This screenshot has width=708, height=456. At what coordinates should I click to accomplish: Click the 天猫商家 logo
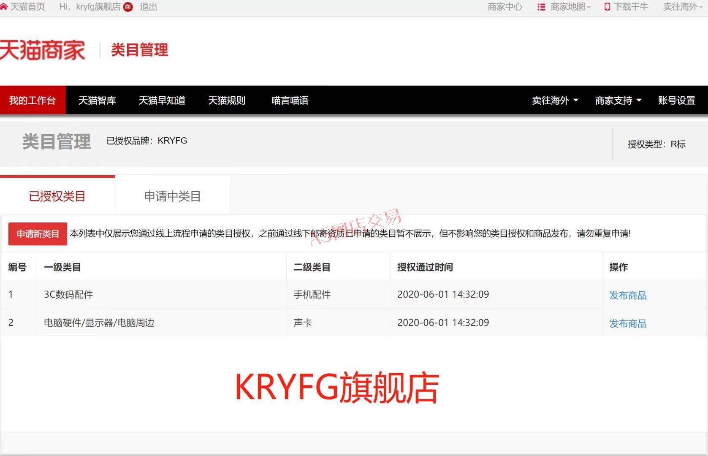(x=43, y=50)
